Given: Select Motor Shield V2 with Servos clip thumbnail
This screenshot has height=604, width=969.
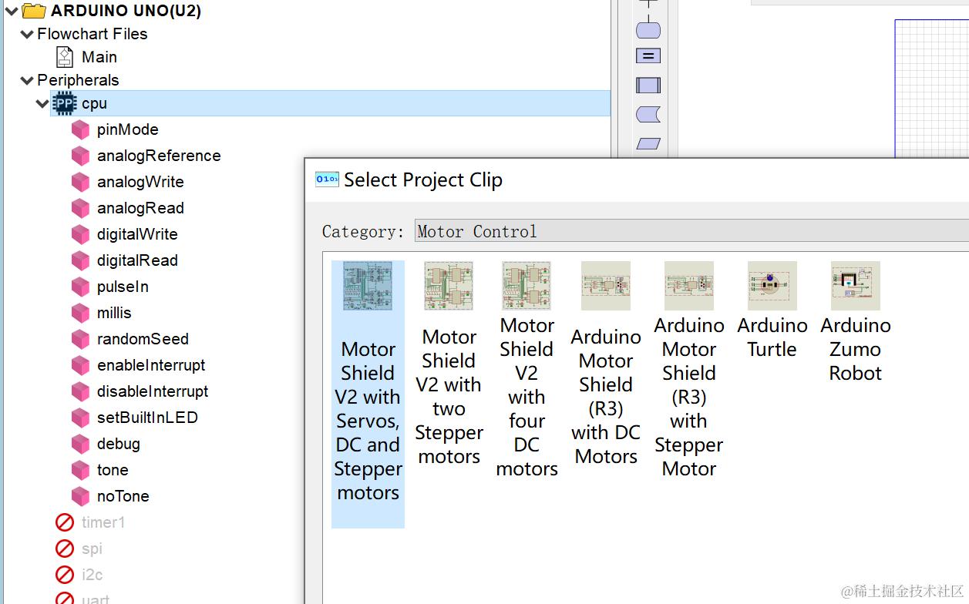Looking at the screenshot, I should coord(368,286).
